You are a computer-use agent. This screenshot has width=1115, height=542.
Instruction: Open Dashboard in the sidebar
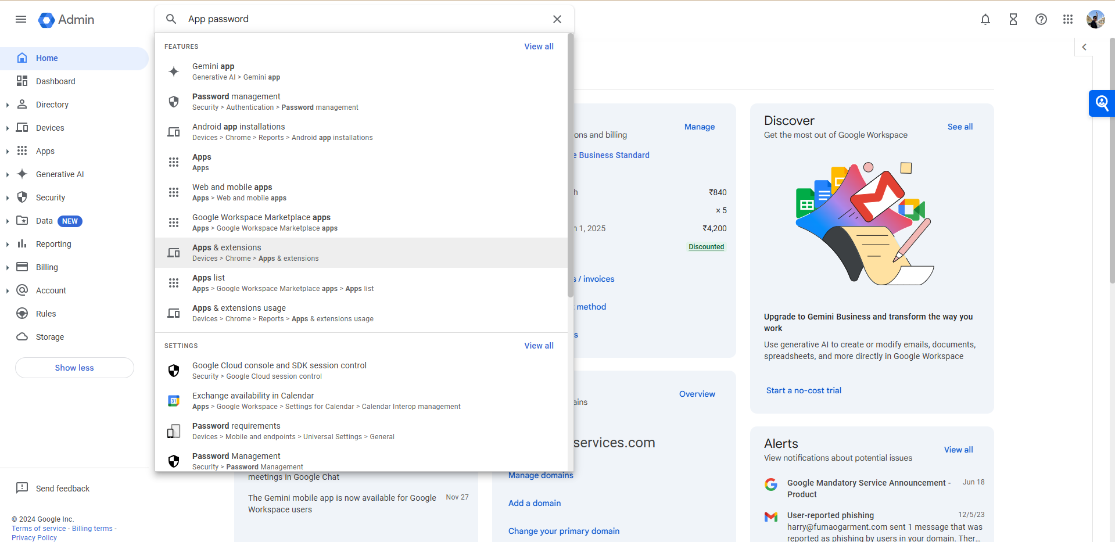[x=74, y=81]
